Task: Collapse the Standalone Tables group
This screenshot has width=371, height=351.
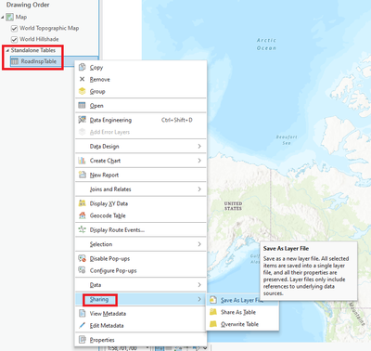Action: (7, 50)
